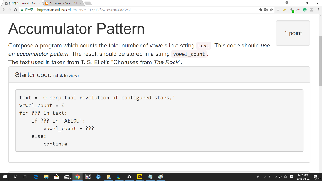Go back to previous page

(4, 10)
